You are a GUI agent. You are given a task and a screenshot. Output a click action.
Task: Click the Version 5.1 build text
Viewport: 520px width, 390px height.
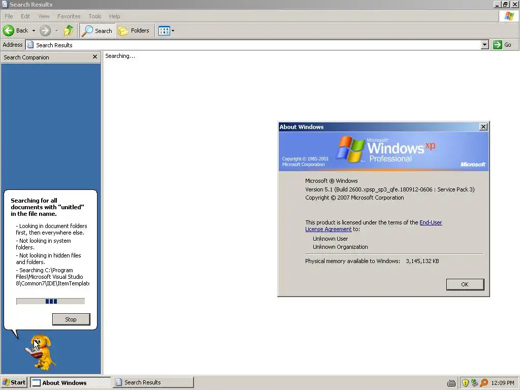coord(389,189)
